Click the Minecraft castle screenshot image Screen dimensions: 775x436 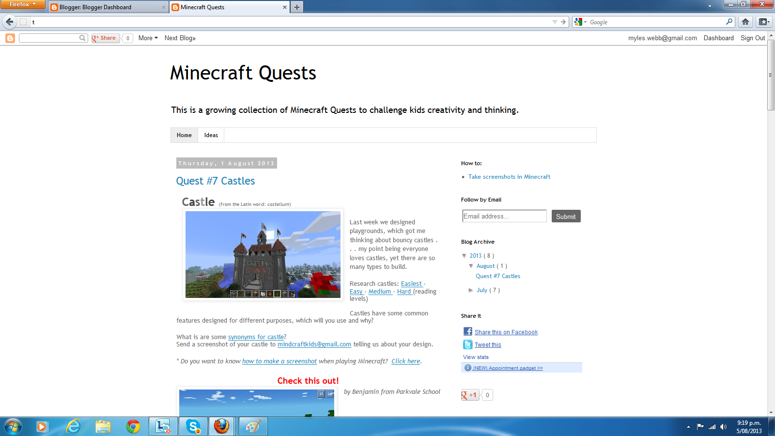(263, 254)
